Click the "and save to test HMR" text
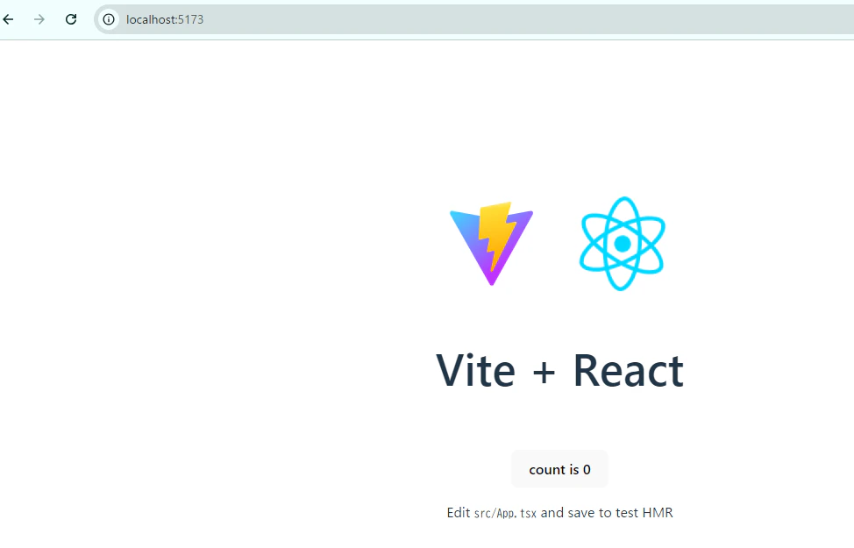 coord(607,513)
